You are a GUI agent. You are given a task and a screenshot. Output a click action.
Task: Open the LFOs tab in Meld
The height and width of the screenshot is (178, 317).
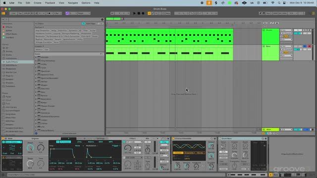point(79,142)
